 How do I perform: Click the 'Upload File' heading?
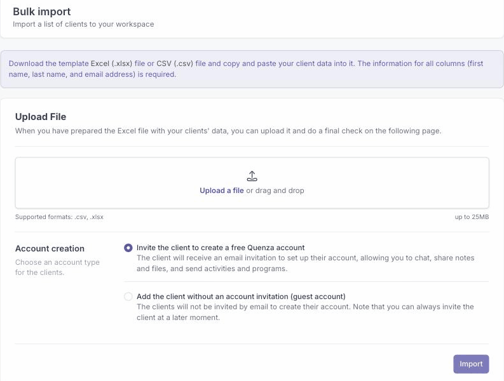pos(41,117)
